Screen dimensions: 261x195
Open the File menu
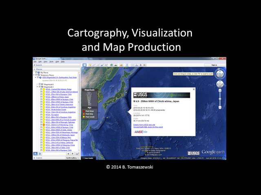tap(35, 61)
